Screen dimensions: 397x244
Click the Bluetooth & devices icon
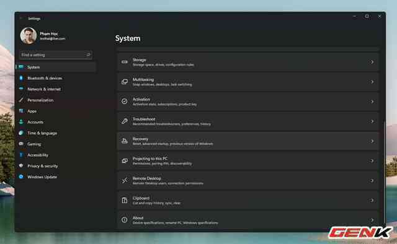[x=21, y=78]
